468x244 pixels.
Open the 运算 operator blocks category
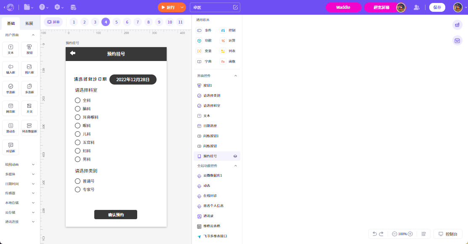click(228, 40)
